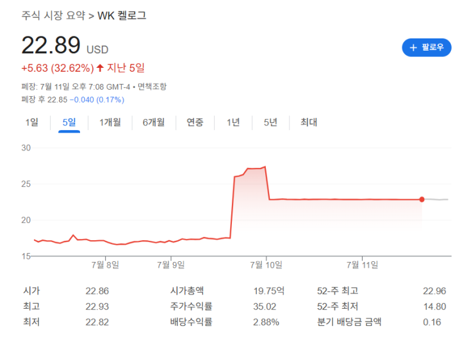Click the 최고 value 22.93
This screenshot has width=476, height=342.
(x=97, y=307)
